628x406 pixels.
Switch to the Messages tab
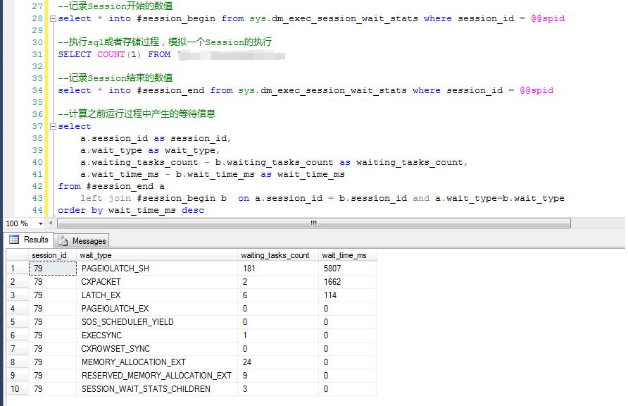tap(82, 240)
